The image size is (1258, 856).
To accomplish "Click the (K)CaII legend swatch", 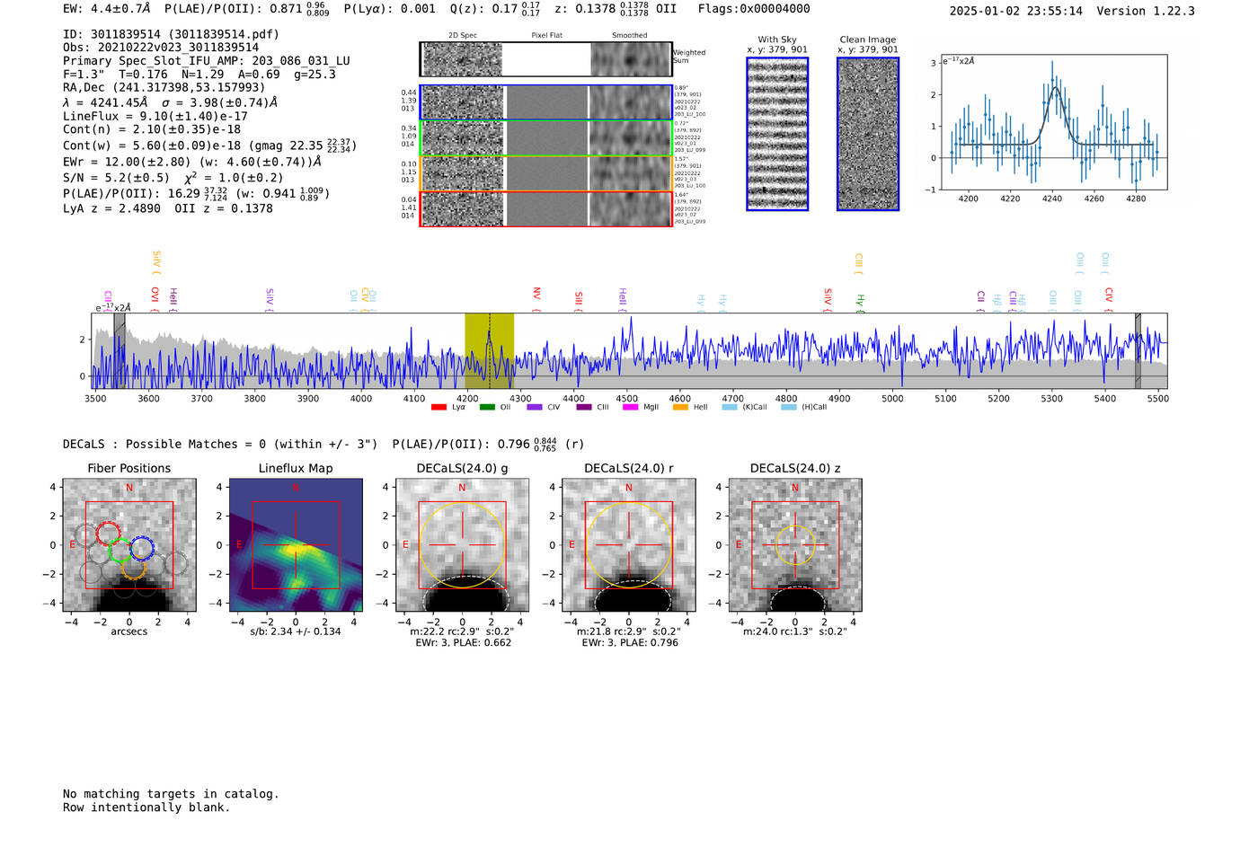I will pyautogui.click(x=730, y=407).
